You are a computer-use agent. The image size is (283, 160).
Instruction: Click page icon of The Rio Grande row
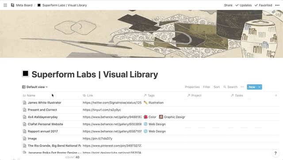25,146
